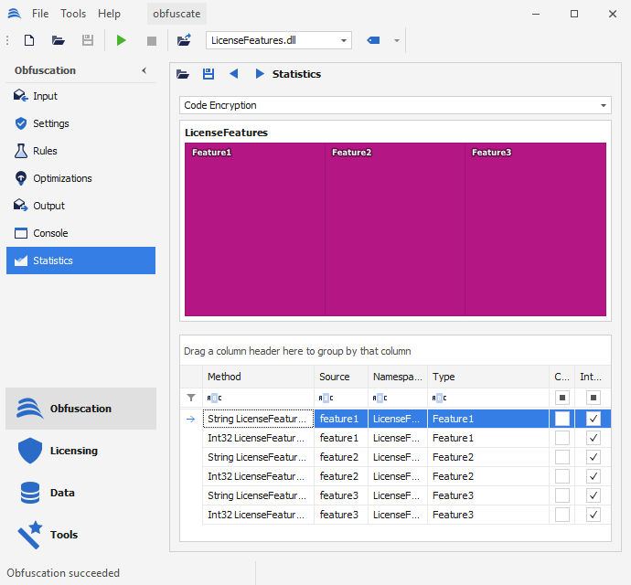The width and height of the screenshot is (631, 585).
Task: Open the Code Encryption dropdown
Action: [x=604, y=105]
